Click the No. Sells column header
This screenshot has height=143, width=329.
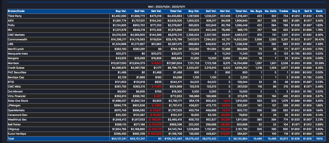(271, 11)
